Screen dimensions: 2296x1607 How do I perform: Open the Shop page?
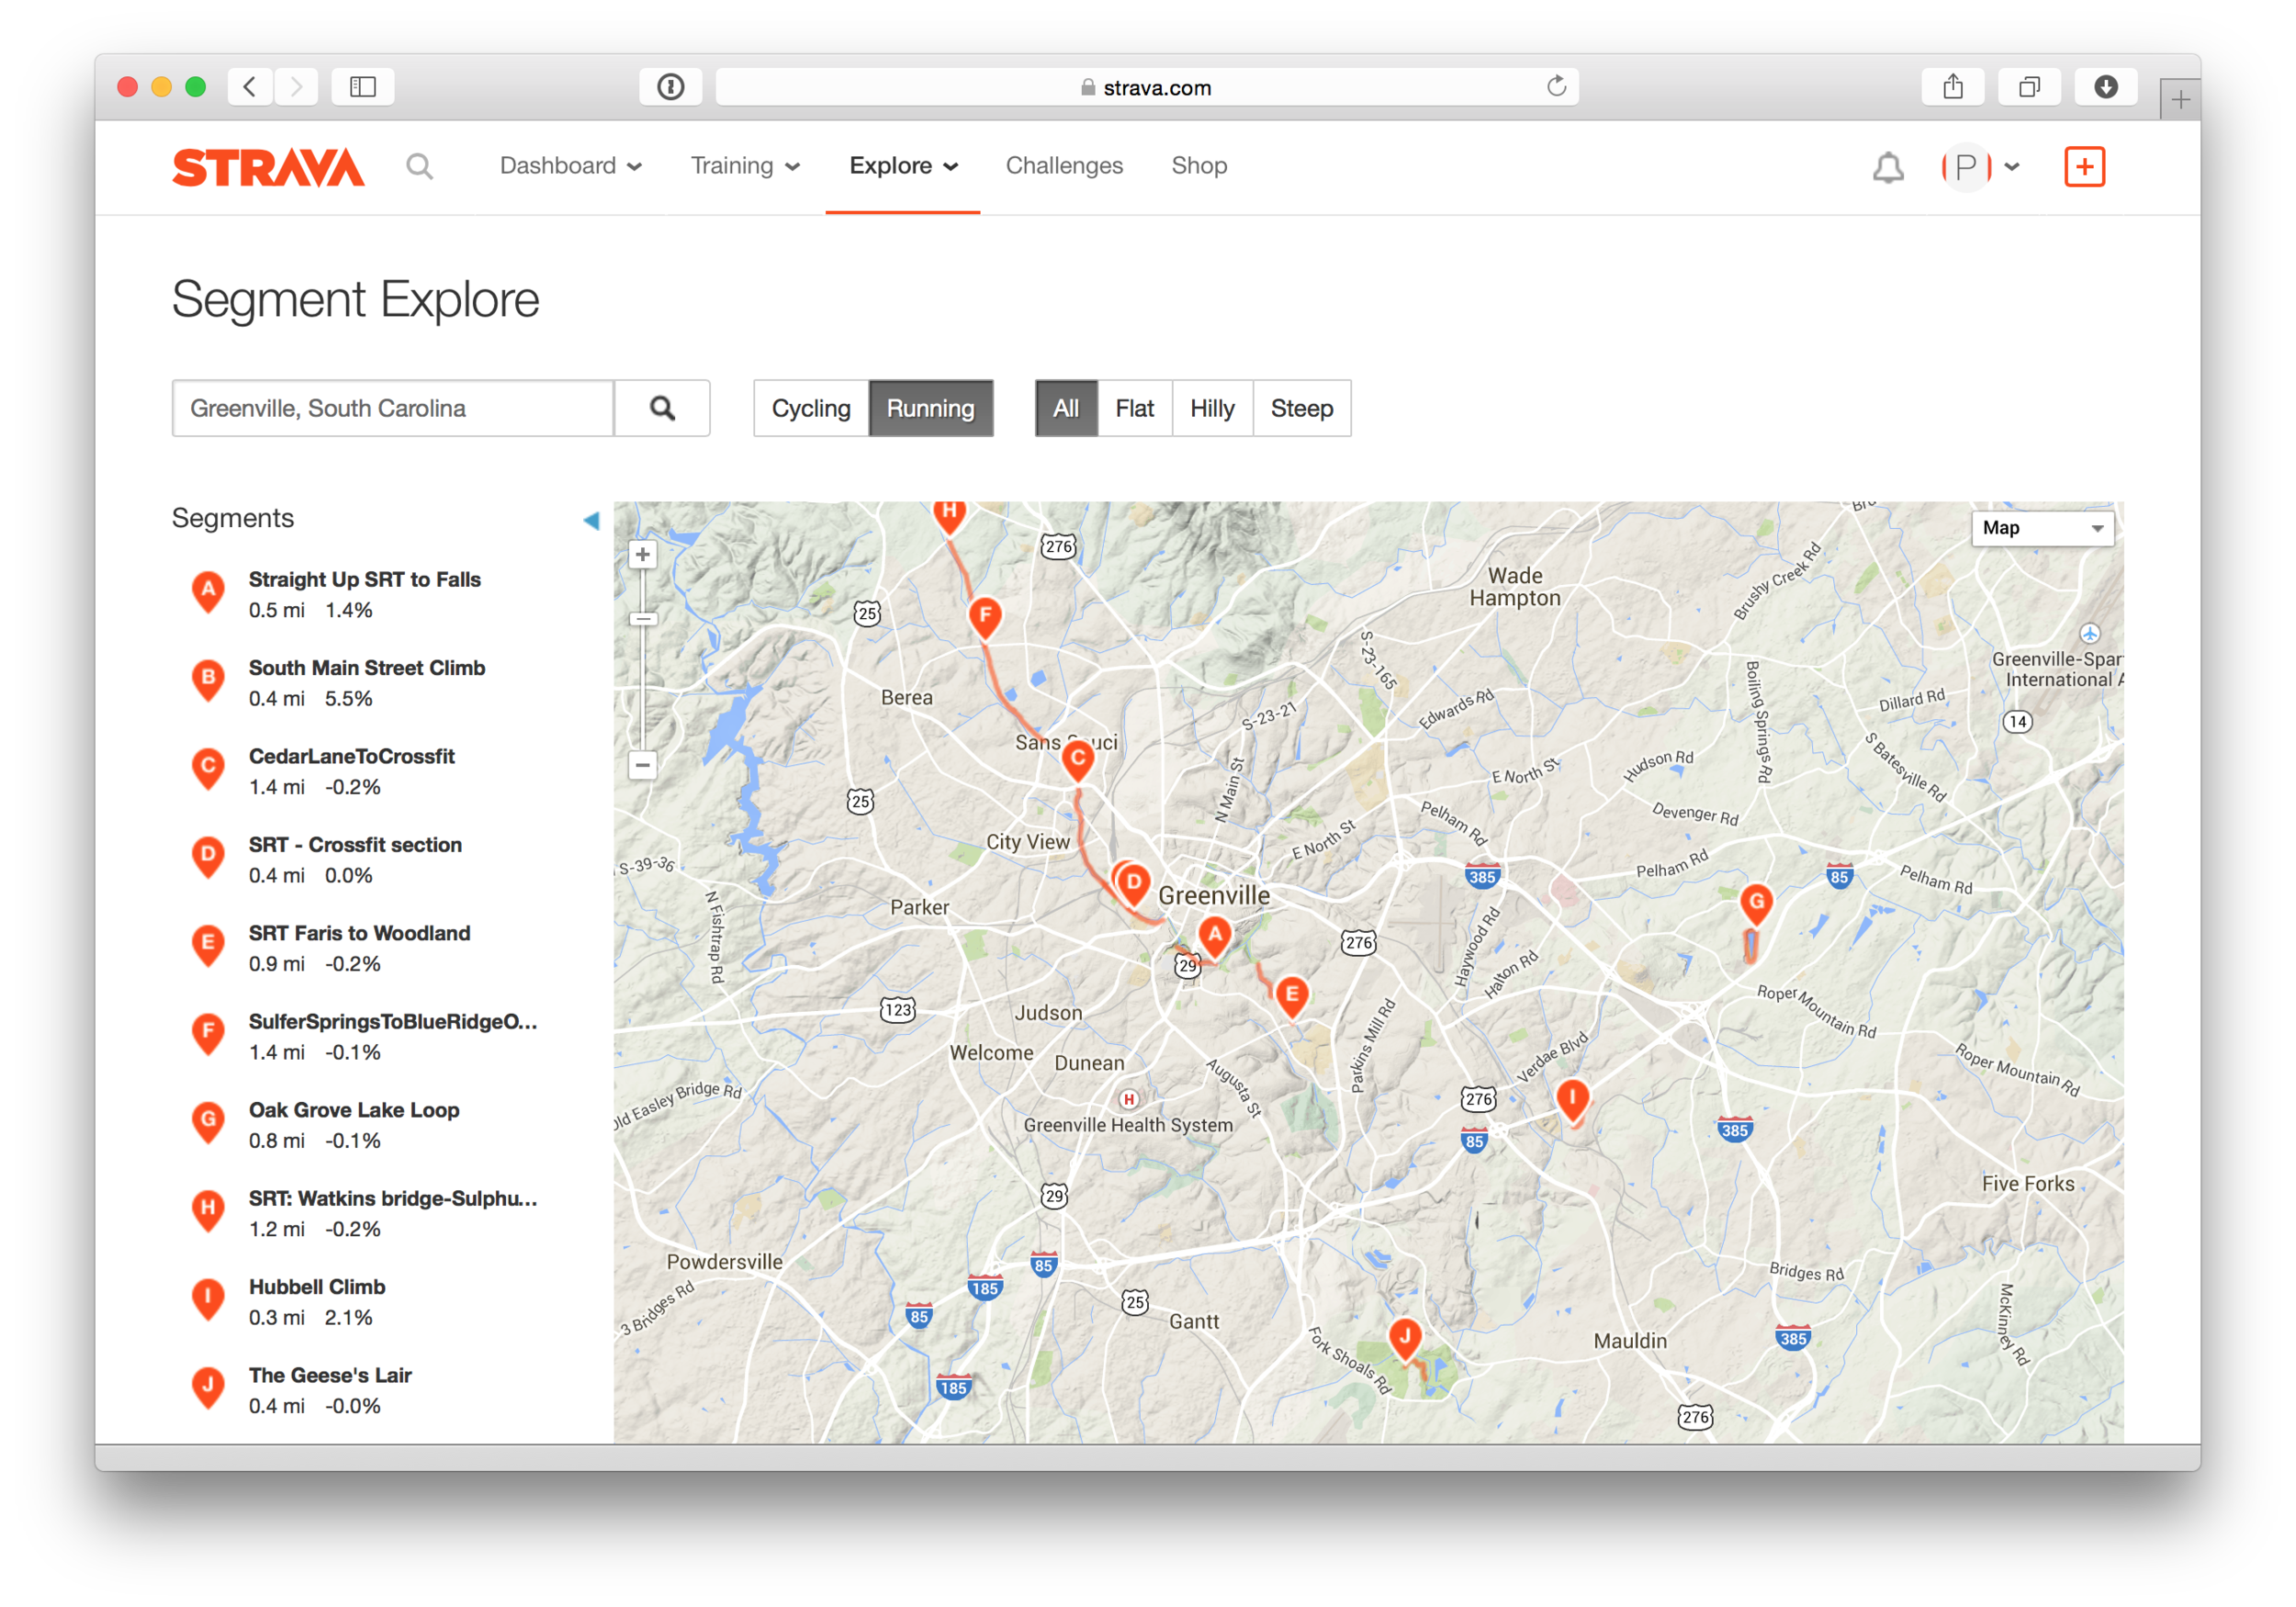pyautogui.click(x=1199, y=166)
